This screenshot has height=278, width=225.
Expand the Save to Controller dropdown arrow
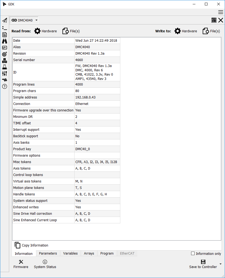point(221,264)
